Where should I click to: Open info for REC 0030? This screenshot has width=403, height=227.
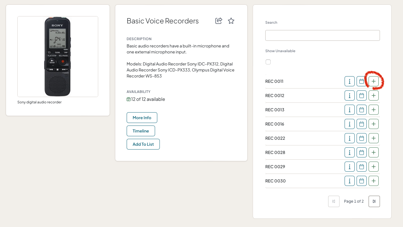coord(350,181)
